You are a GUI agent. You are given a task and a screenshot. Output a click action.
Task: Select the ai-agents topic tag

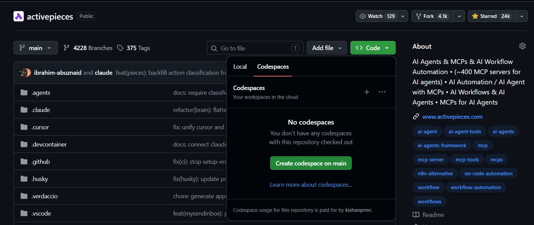[503, 132]
